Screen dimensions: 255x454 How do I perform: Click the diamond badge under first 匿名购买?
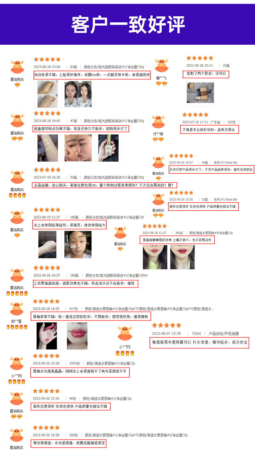point(17,85)
